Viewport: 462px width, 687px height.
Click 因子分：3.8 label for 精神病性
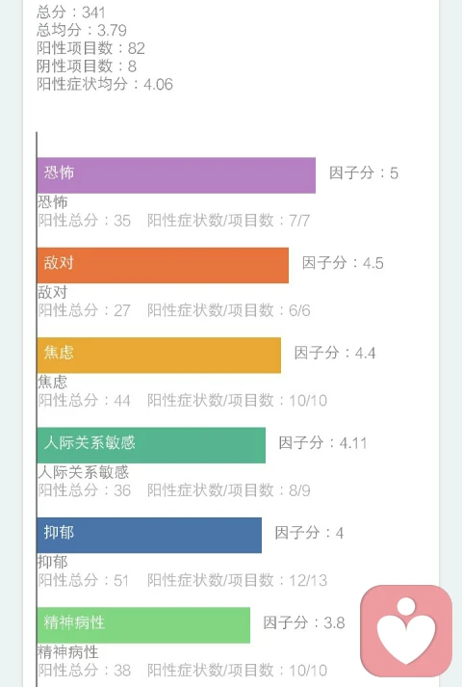[x=304, y=622]
